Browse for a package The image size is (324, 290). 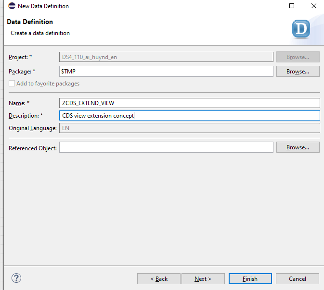click(x=298, y=71)
